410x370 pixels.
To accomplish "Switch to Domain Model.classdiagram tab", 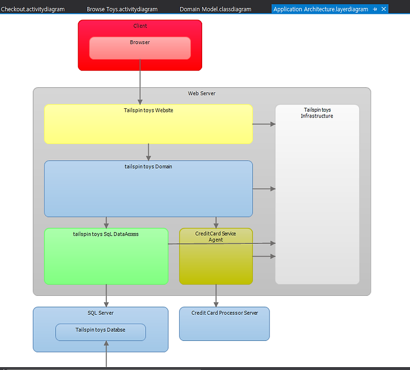I will coord(215,9).
